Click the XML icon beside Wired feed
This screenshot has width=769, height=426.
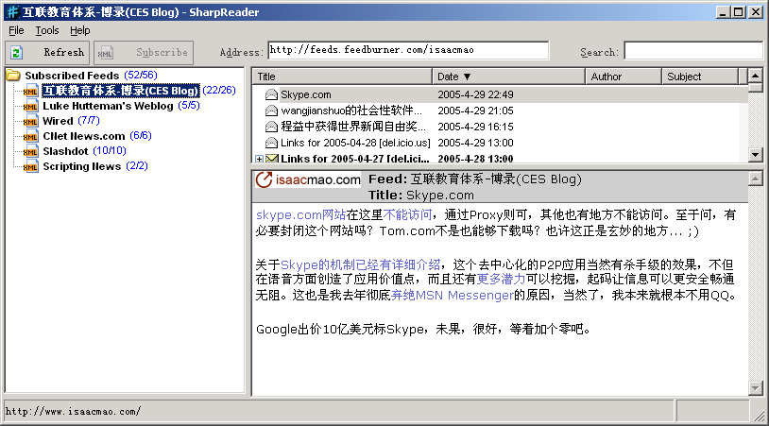click(x=30, y=122)
